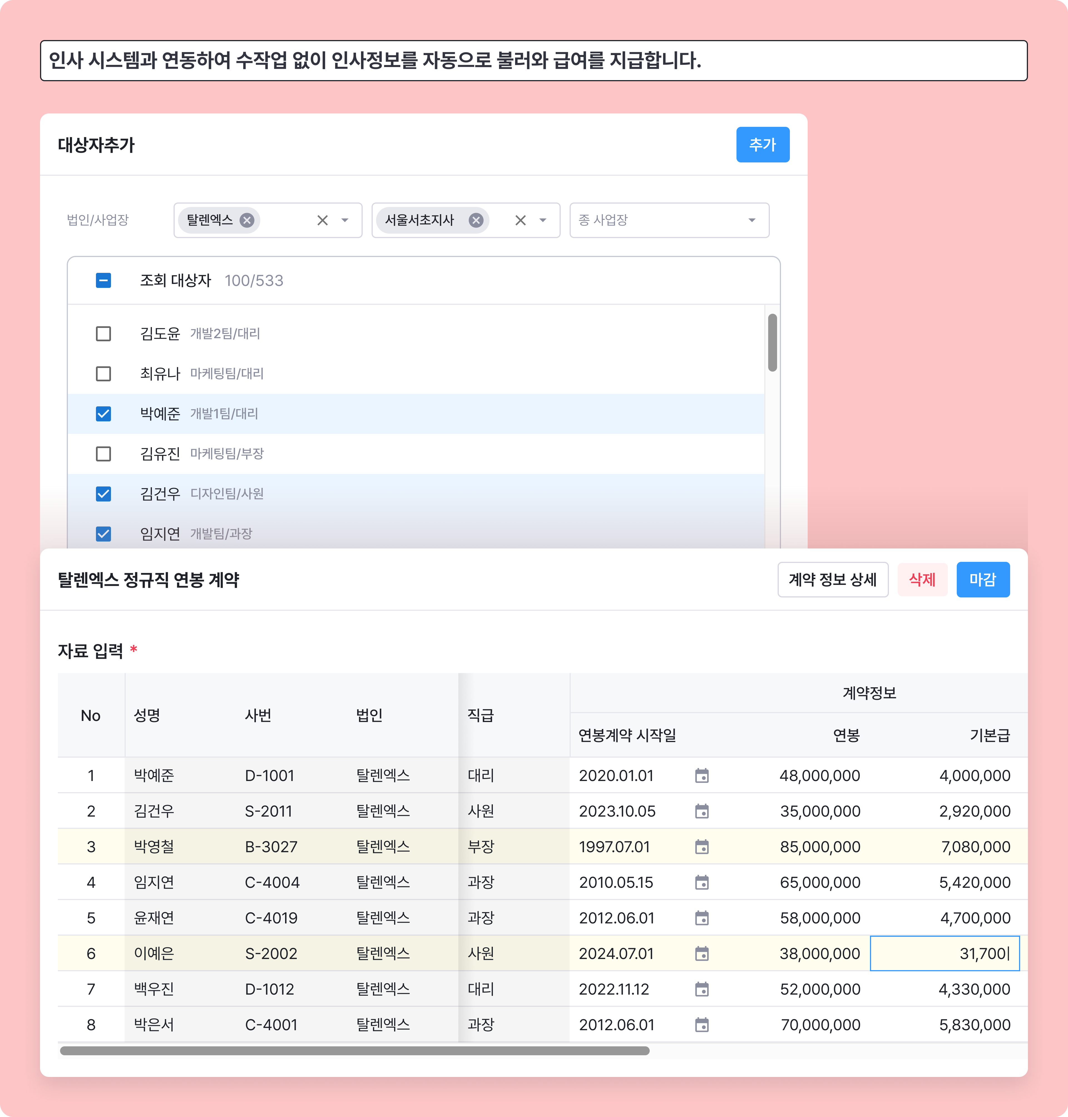The image size is (1068, 1117).
Task: Open calendar icon in 이예은's row
Action: 702,954
